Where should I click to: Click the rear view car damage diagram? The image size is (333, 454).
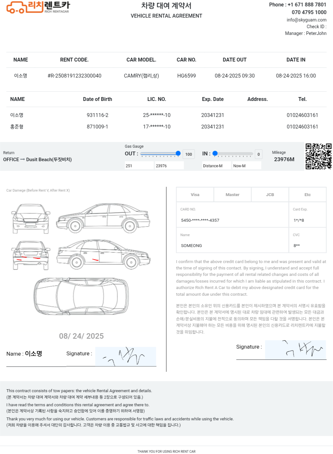tap(31, 255)
